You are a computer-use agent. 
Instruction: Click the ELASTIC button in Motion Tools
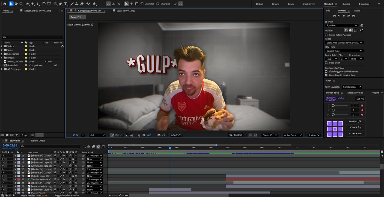(355, 122)
